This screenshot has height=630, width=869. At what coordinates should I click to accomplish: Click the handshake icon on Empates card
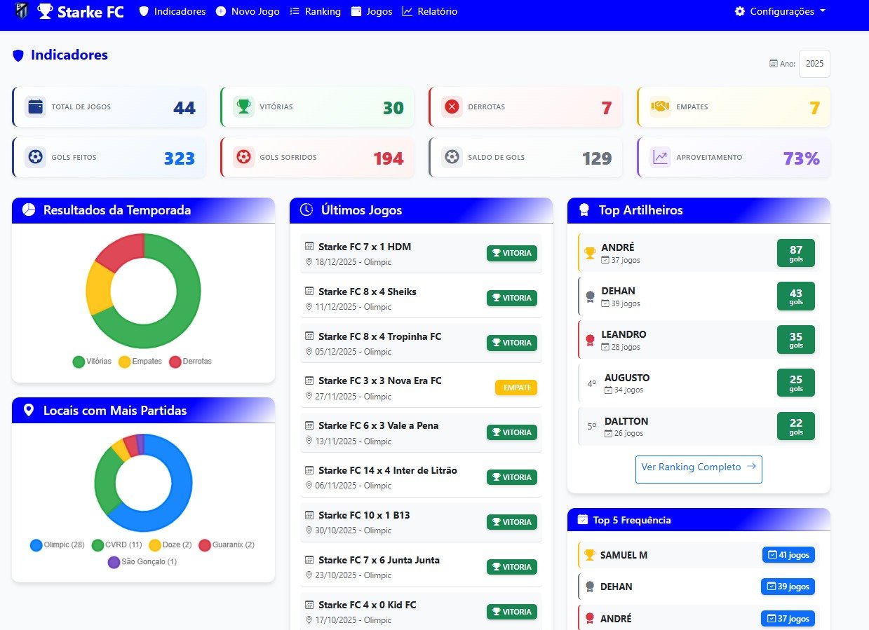(659, 107)
